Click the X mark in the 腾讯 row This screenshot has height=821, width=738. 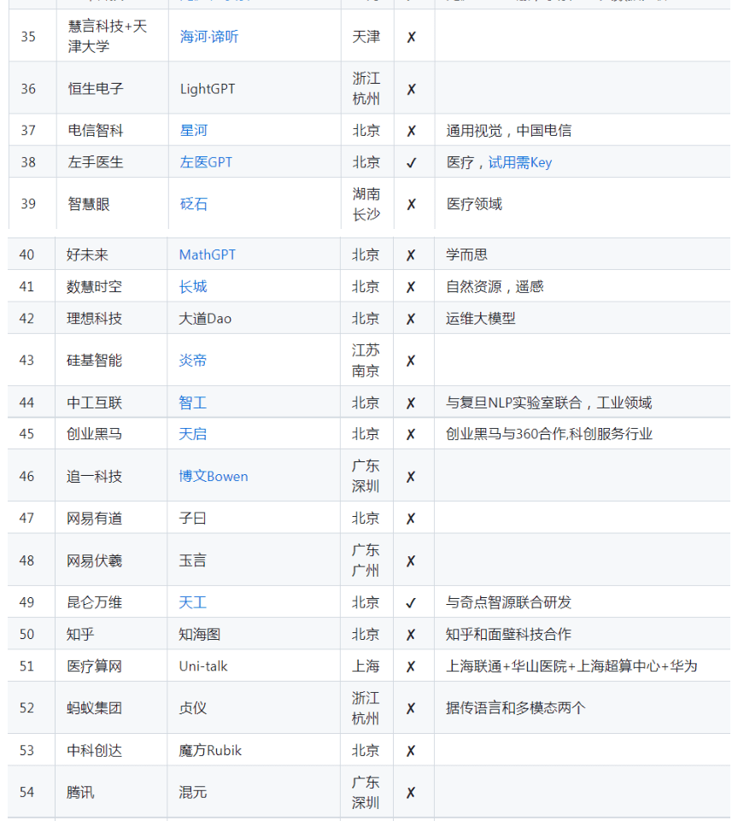click(x=411, y=793)
